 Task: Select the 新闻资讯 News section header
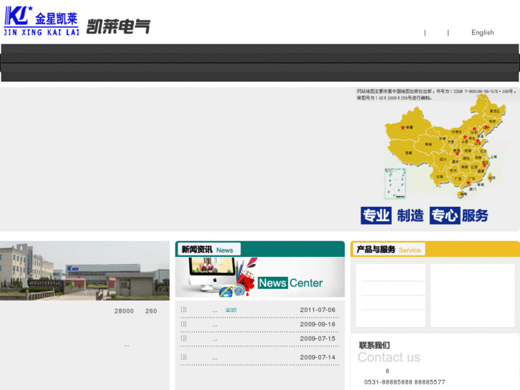point(208,250)
